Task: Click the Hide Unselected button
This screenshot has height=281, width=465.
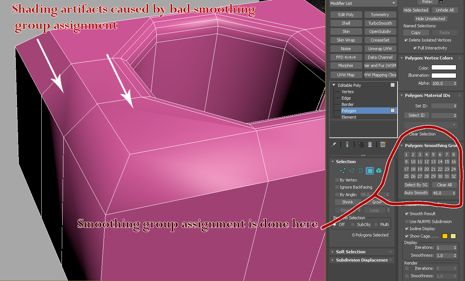Action: click(430, 19)
